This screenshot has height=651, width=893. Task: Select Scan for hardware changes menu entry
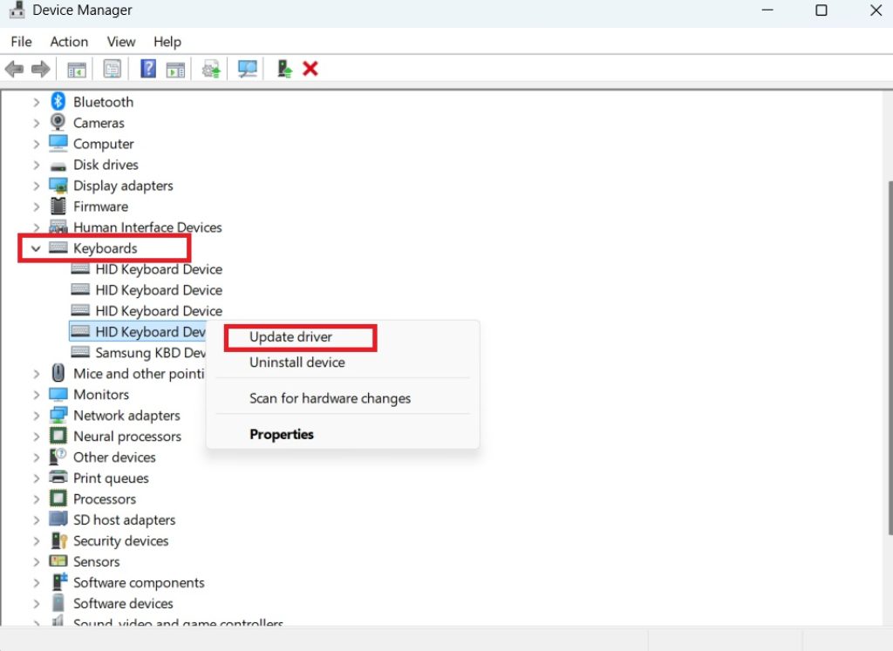(330, 398)
